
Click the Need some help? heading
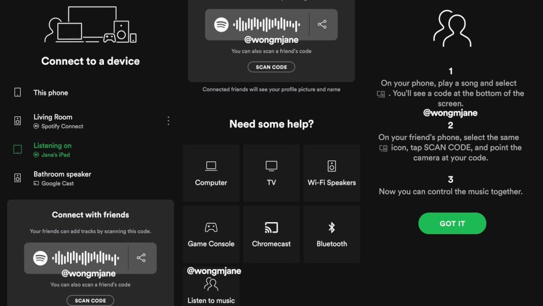pyautogui.click(x=271, y=124)
